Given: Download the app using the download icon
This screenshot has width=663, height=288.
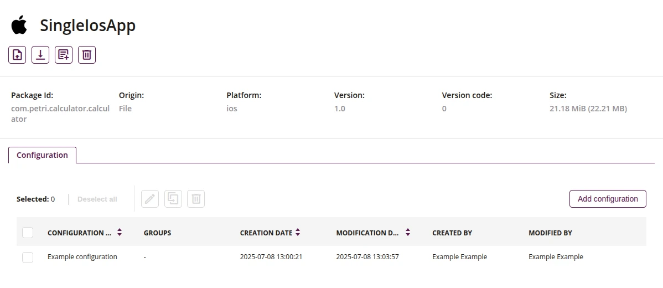Looking at the screenshot, I should pyautogui.click(x=40, y=55).
